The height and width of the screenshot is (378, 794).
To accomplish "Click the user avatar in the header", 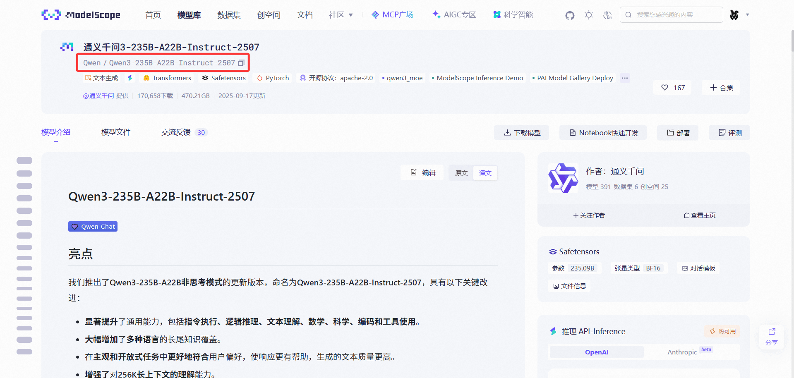I will (x=734, y=15).
